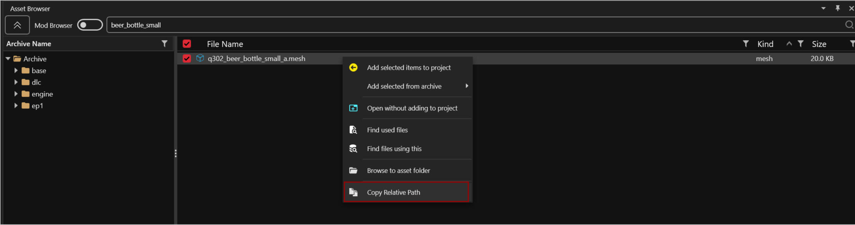The width and height of the screenshot is (855, 225).
Task: Select the engine folder in tree
Action: [42, 94]
